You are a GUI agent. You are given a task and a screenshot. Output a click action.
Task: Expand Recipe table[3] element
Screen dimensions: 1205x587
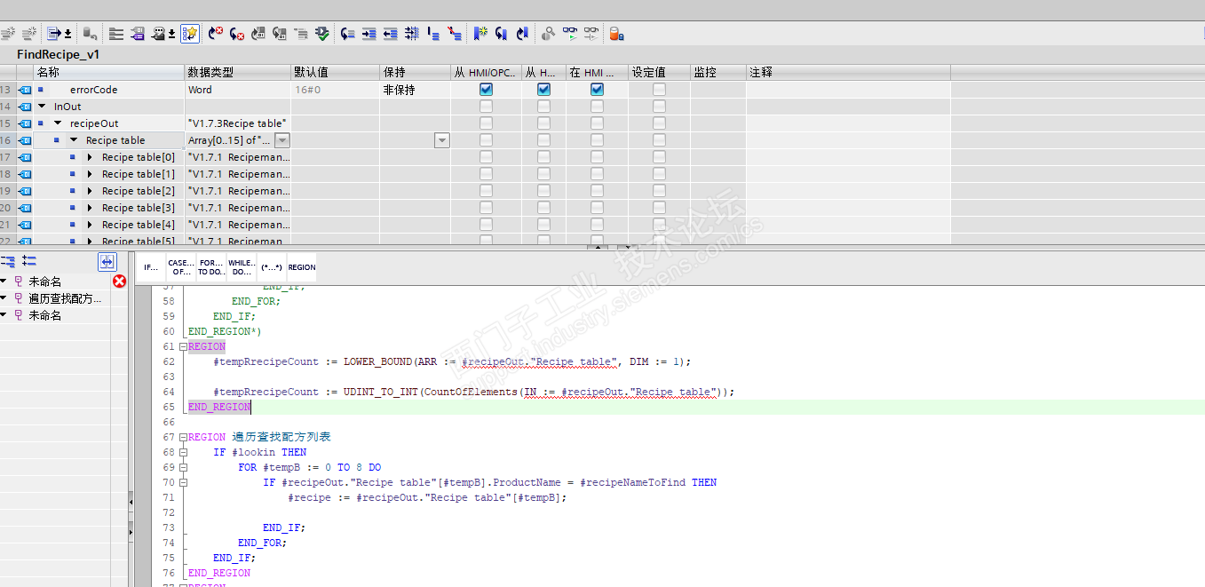(90, 208)
